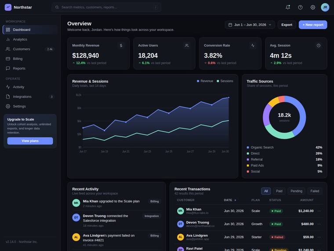Click the Direct legend color swatch

click(x=248, y=153)
